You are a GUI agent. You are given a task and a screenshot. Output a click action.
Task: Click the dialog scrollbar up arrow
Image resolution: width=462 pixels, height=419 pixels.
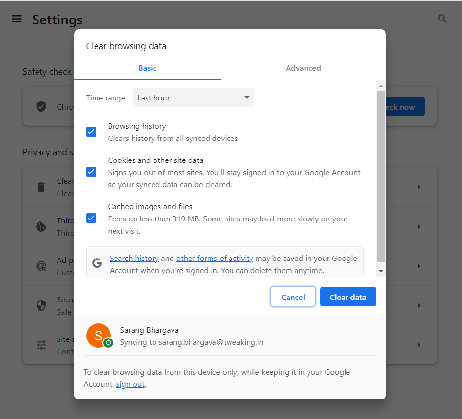click(x=381, y=86)
